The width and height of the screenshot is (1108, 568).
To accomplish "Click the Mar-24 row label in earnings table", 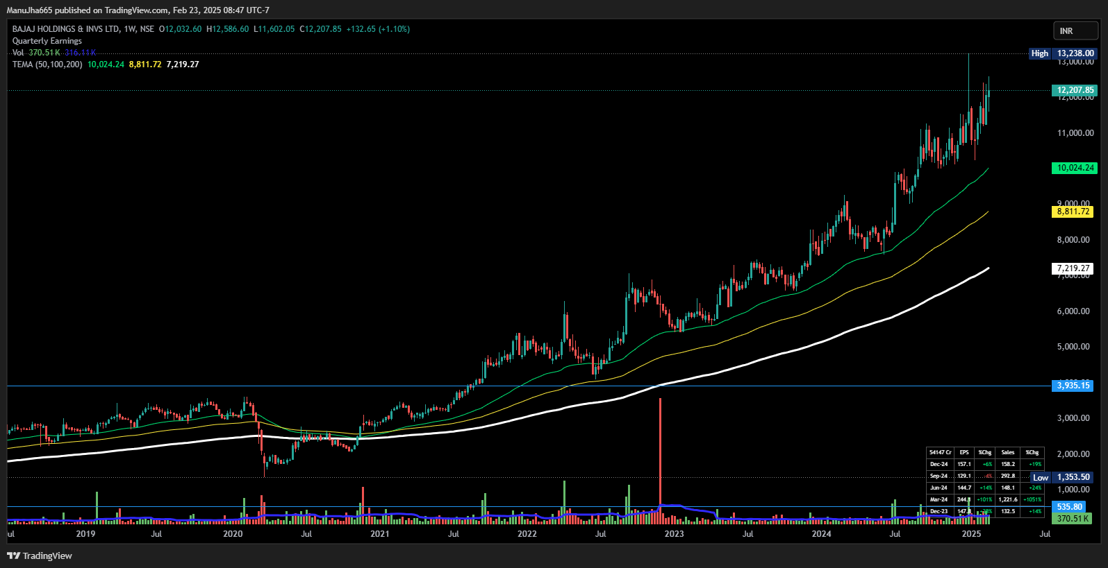I will coord(939,499).
